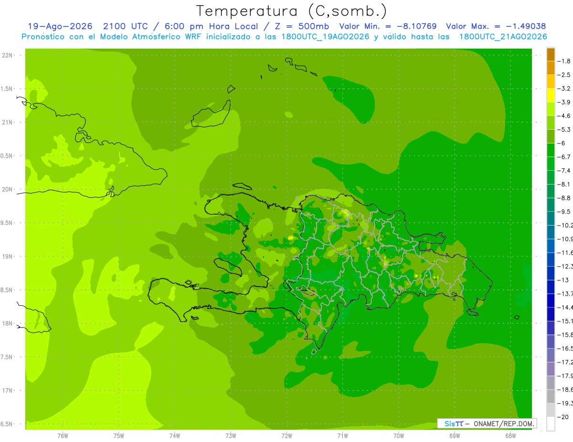573x442 pixels.
Task: Click the "Z = 500mb" level text
Action: (300, 26)
